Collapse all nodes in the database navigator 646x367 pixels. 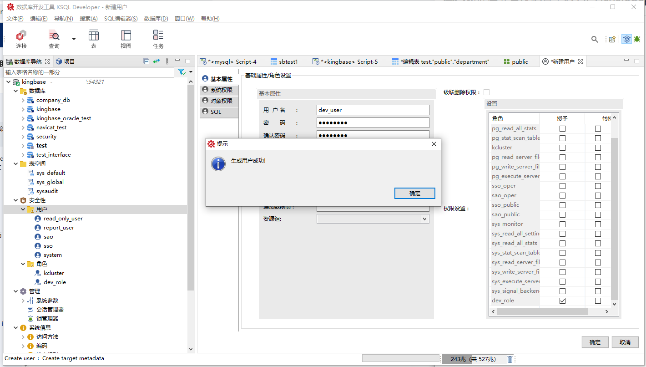[x=146, y=61]
